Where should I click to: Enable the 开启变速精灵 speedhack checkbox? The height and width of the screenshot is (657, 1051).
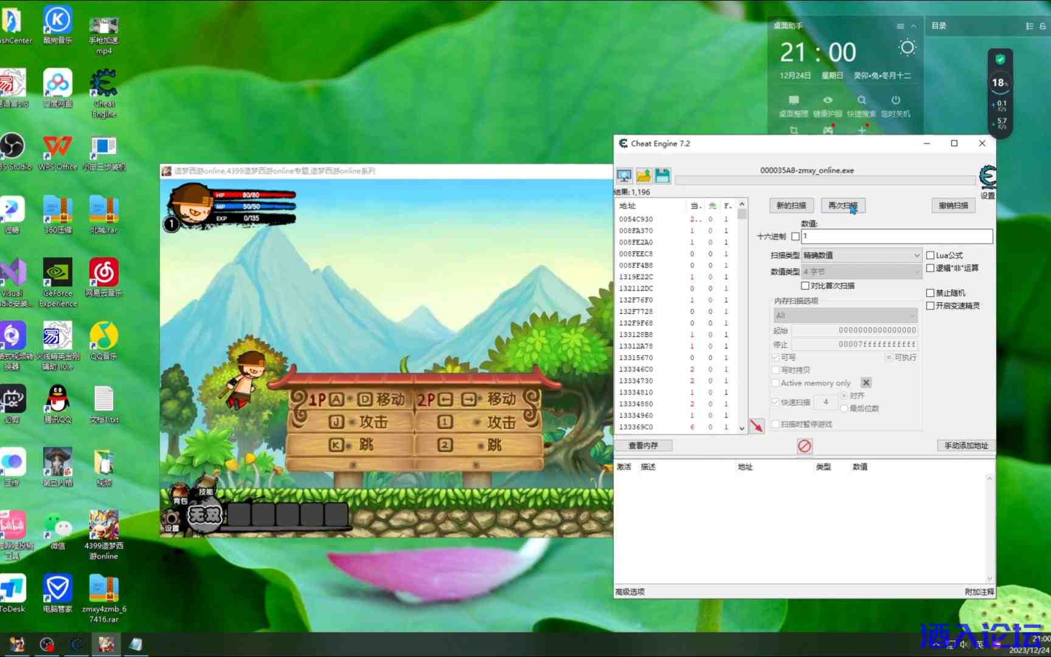click(930, 306)
